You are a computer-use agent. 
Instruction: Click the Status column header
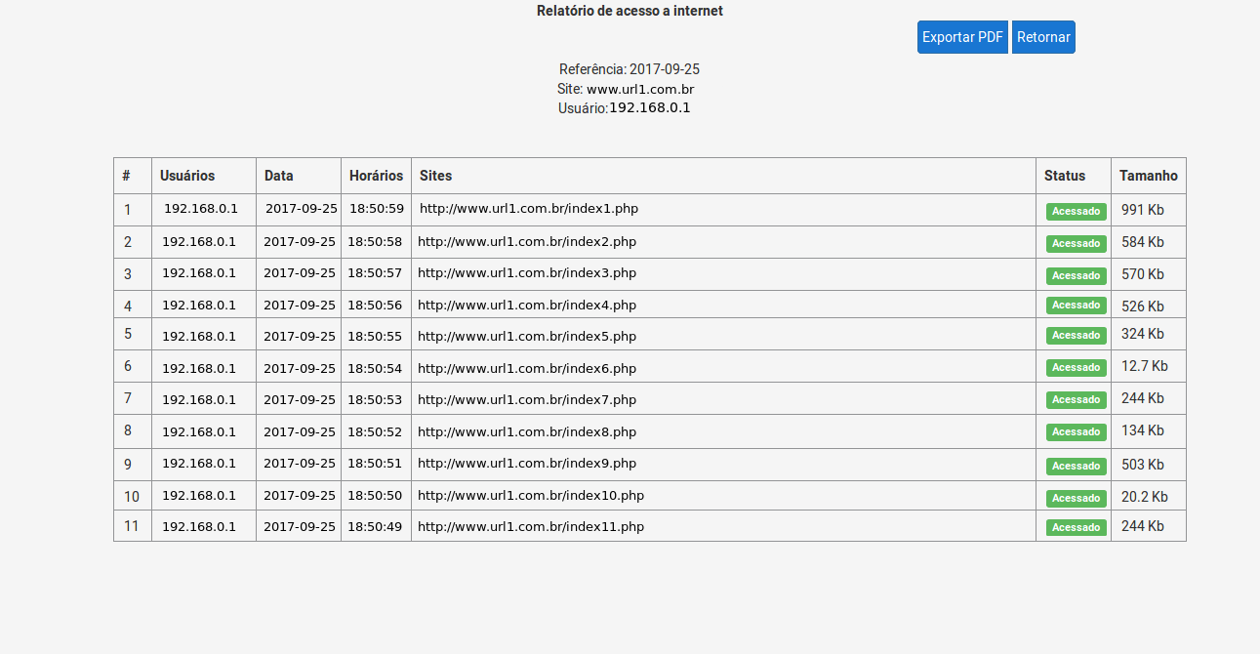coord(1064,176)
